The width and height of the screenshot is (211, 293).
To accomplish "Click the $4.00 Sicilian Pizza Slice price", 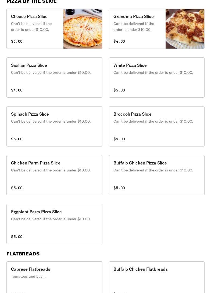I will 17,90.
